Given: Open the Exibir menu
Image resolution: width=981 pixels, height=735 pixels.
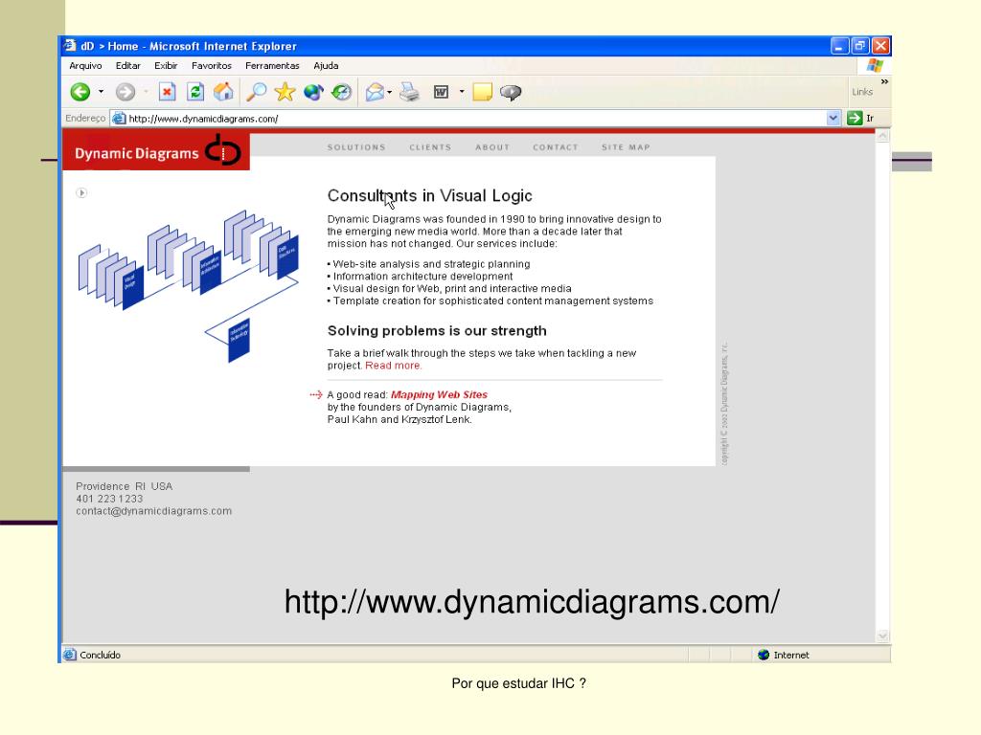Looking at the screenshot, I should click(166, 66).
